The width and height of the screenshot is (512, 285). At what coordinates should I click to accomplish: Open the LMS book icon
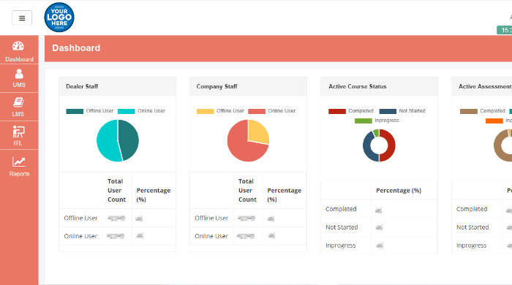click(x=18, y=102)
